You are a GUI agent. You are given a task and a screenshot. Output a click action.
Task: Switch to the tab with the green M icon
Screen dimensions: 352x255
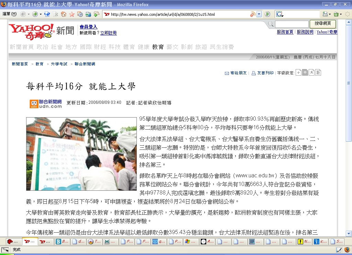(x=111, y=242)
